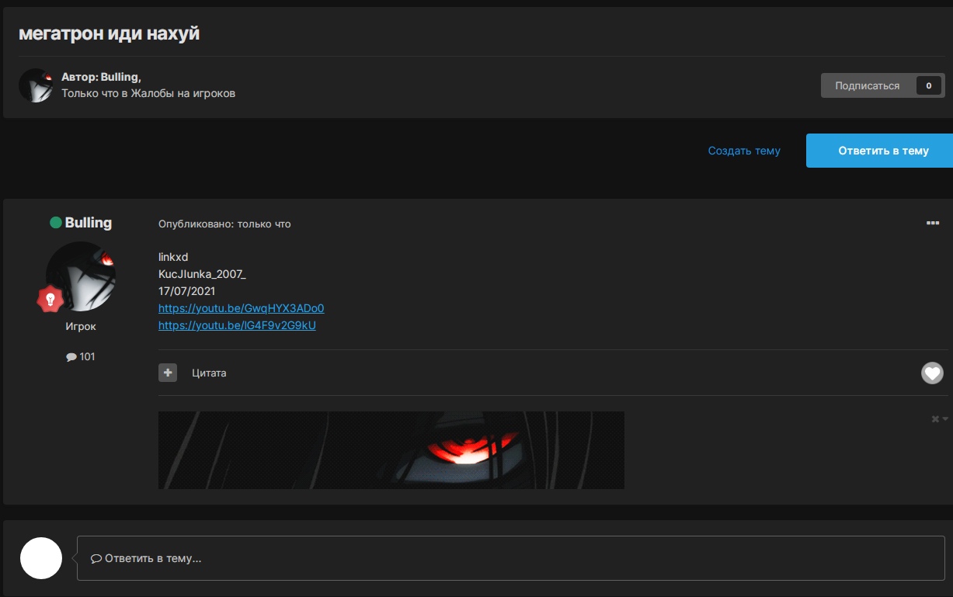Click Bulling's large profile avatar in post
Screen dimensions: 953x597
click(81, 276)
